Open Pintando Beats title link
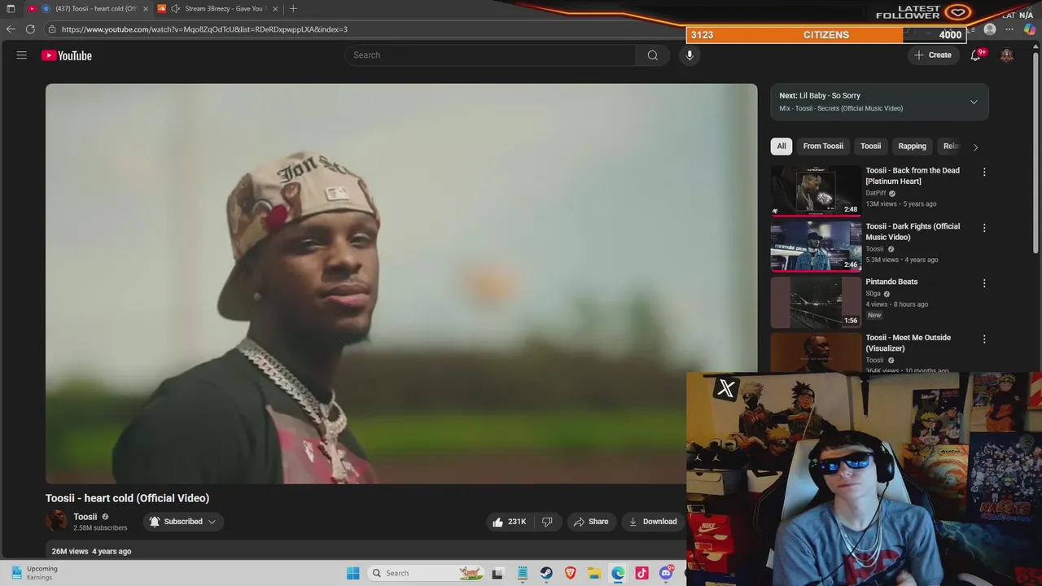Image resolution: width=1042 pixels, height=586 pixels. coord(891,282)
